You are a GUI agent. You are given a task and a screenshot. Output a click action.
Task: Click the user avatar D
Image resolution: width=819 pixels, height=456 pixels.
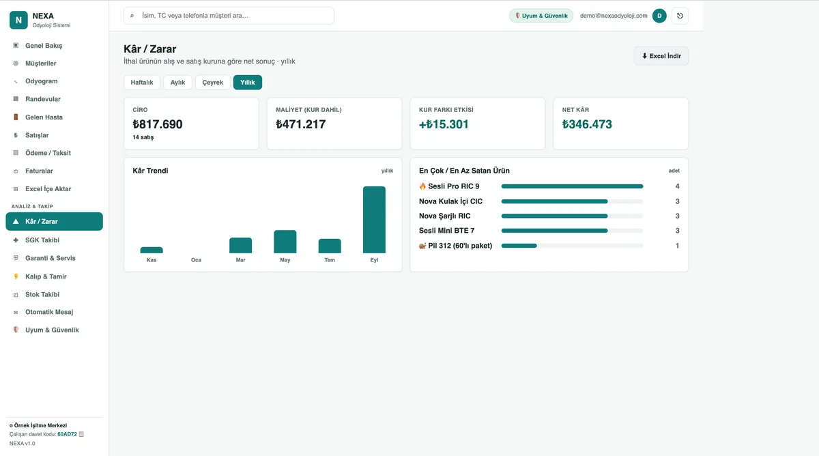pos(659,16)
